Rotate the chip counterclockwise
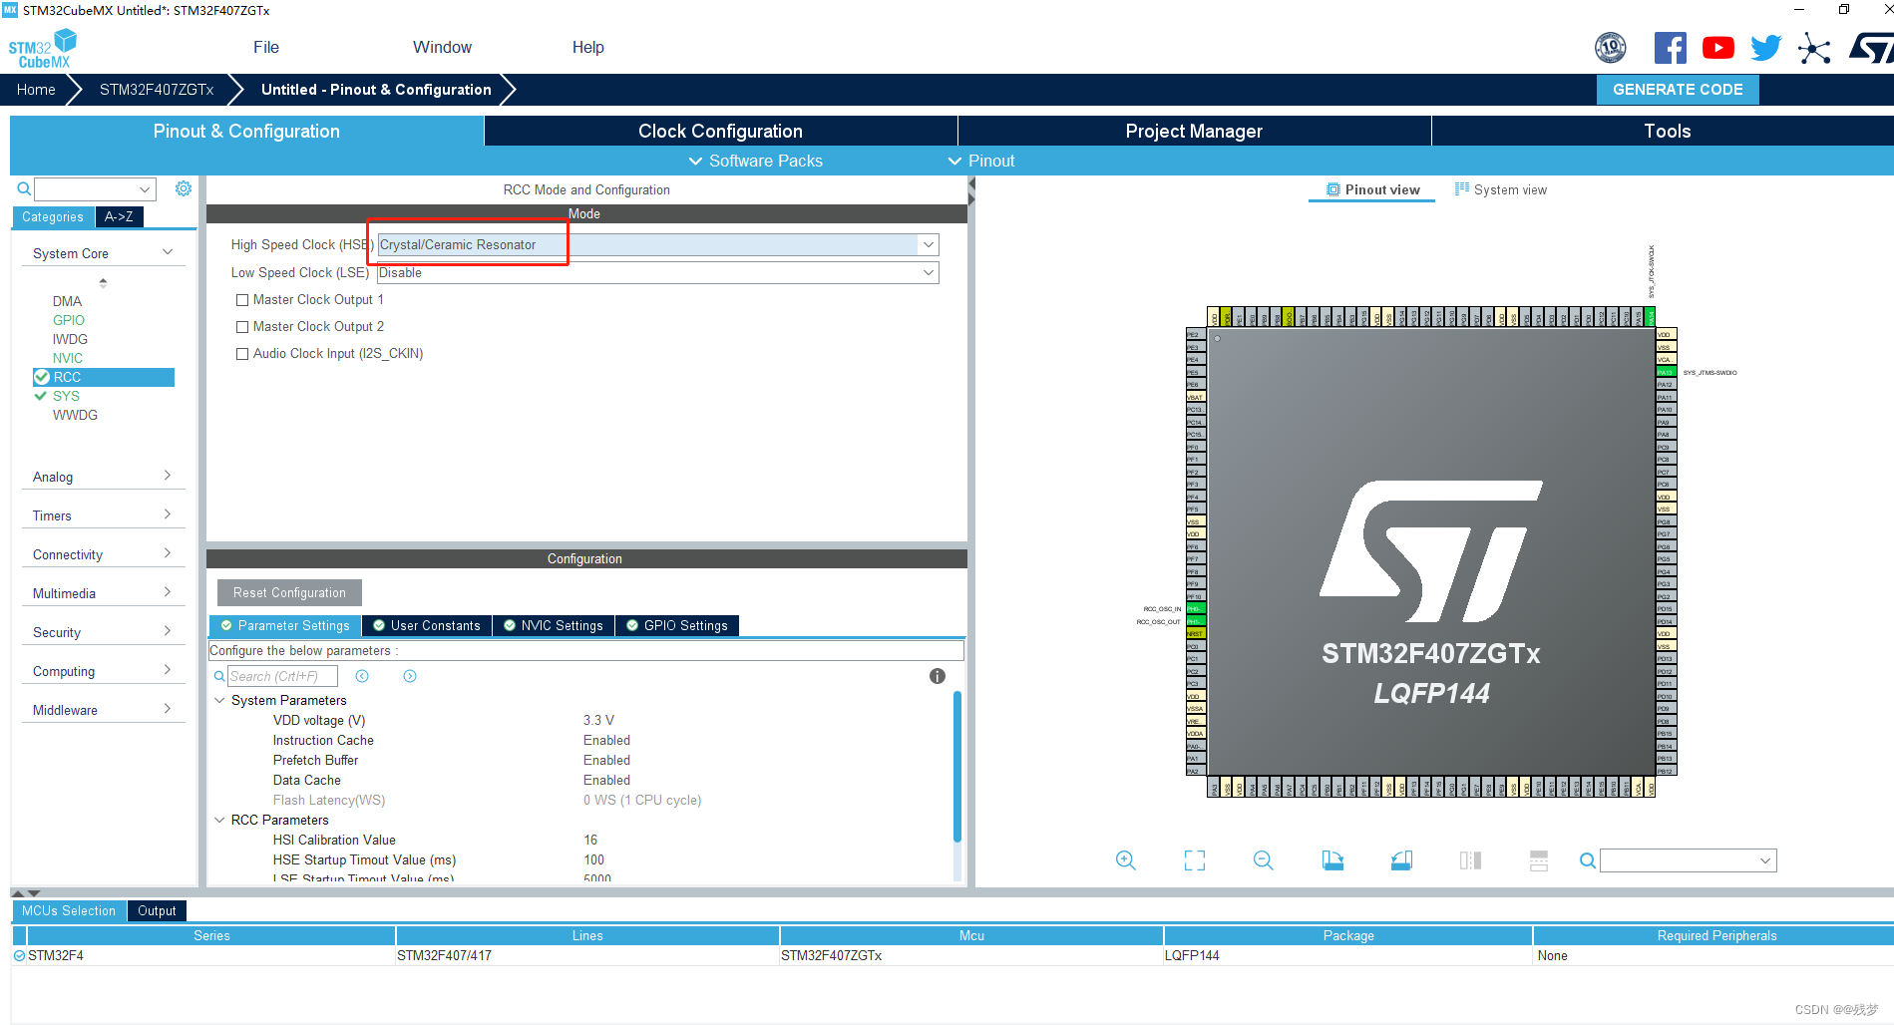 click(1401, 859)
